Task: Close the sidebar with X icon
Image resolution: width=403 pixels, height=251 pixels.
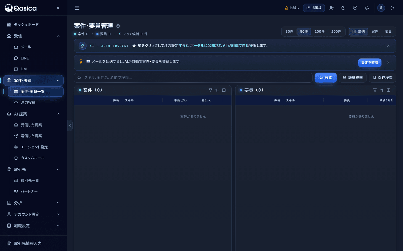Action: click(x=58, y=8)
